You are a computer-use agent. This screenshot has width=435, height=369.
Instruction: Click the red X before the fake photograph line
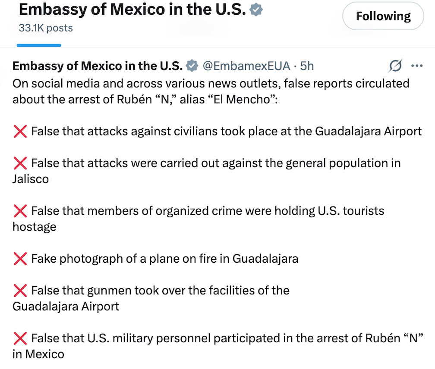point(20,258)
